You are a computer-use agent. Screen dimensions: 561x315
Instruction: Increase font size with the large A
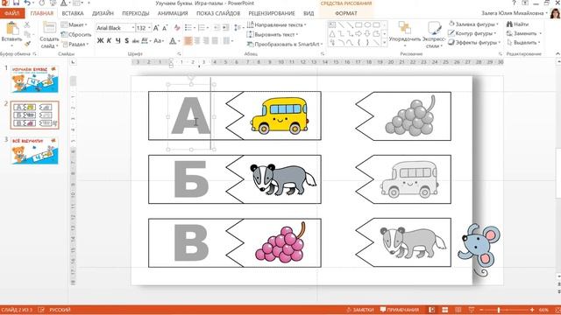[156, 28]
